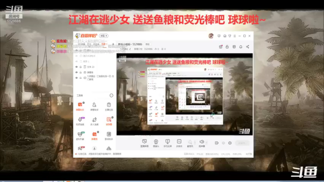Open the 房管助手 person icon tool
Image resolution: width=324 pixels, height=182 pixels.
point(94,106)
